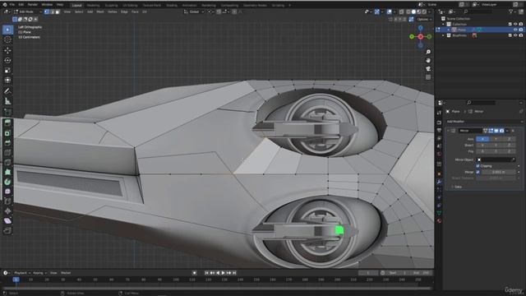Open the Vertex menu in viewport header

112,12
